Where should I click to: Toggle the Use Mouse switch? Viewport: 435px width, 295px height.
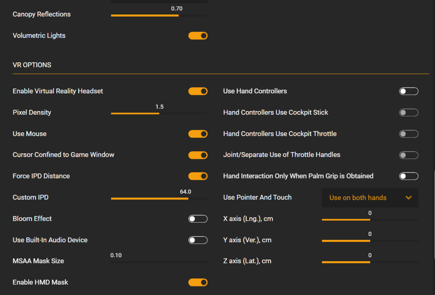[x=198, y=134]
